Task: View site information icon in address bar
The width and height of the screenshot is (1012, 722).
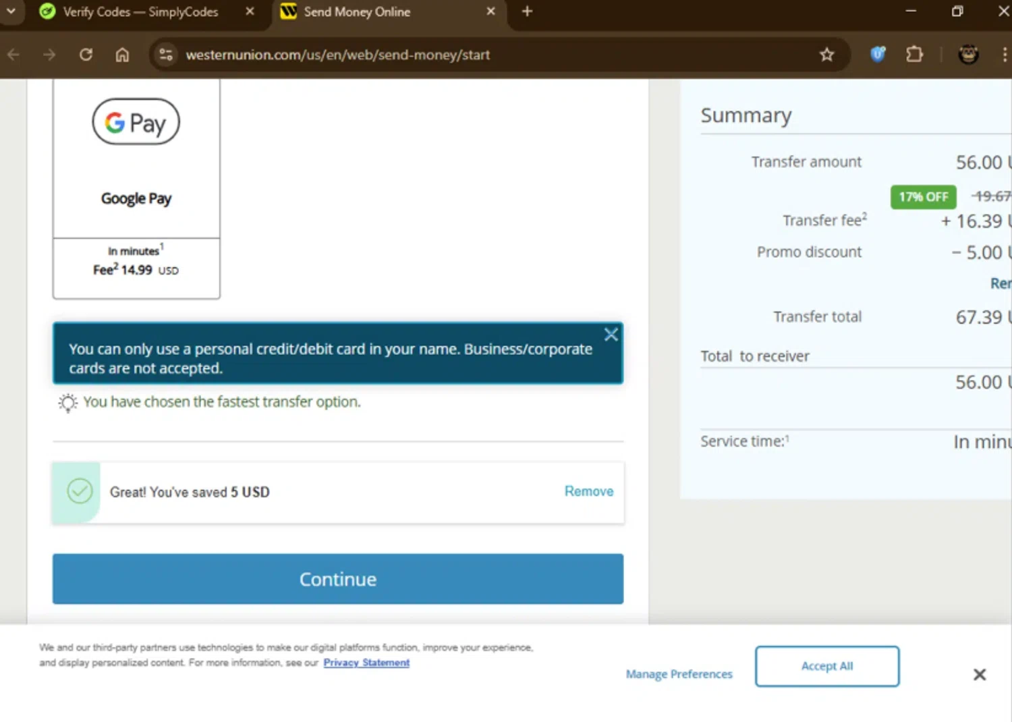Action: point(166,55)
